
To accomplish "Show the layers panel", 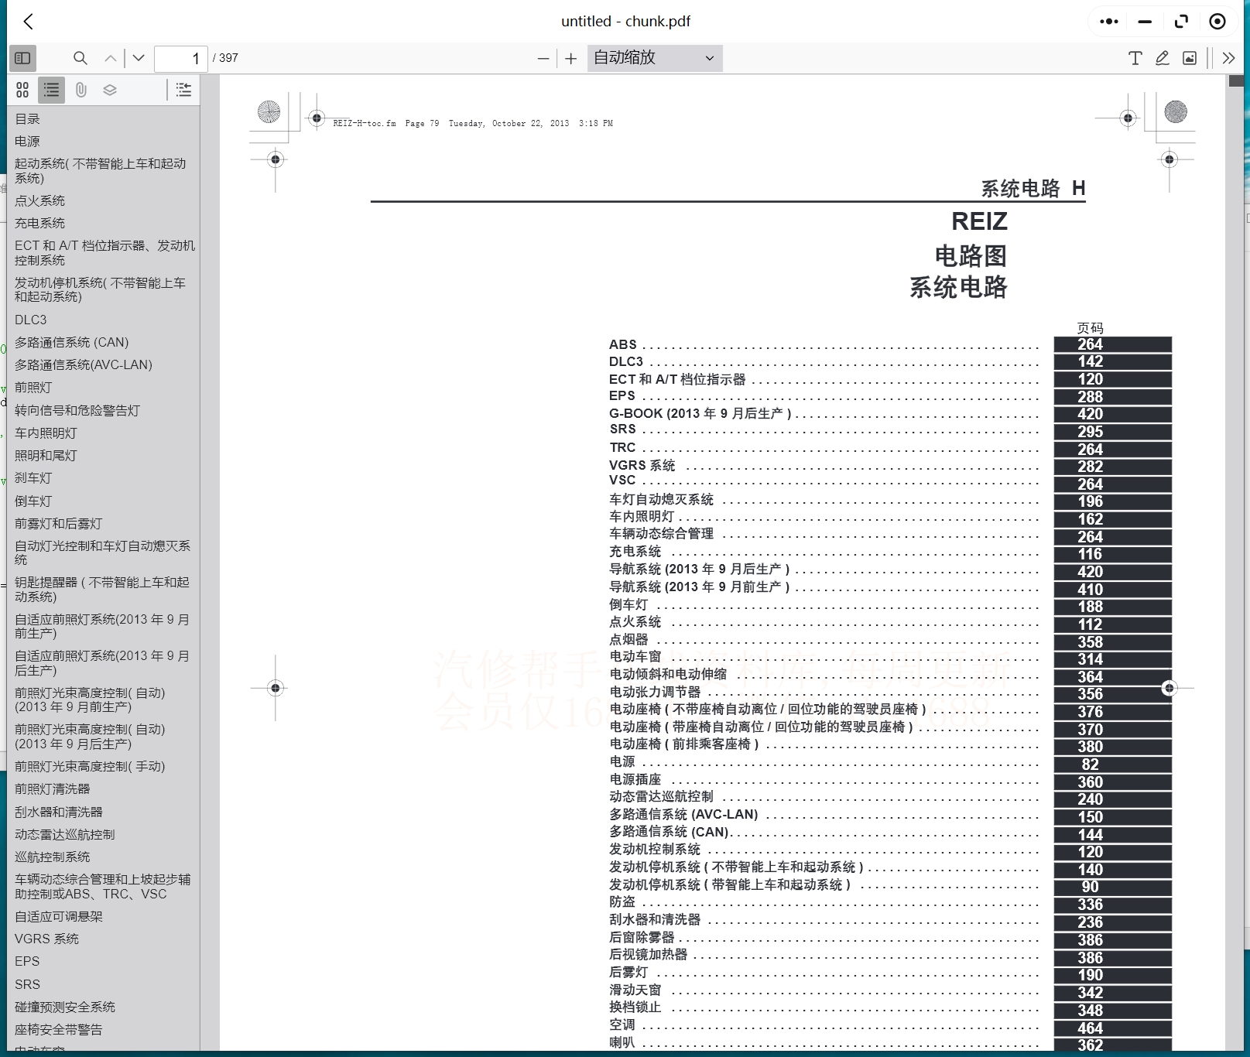I will click(110, 90).
